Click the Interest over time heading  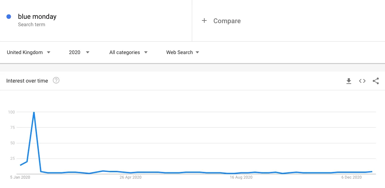coord(27,81)
